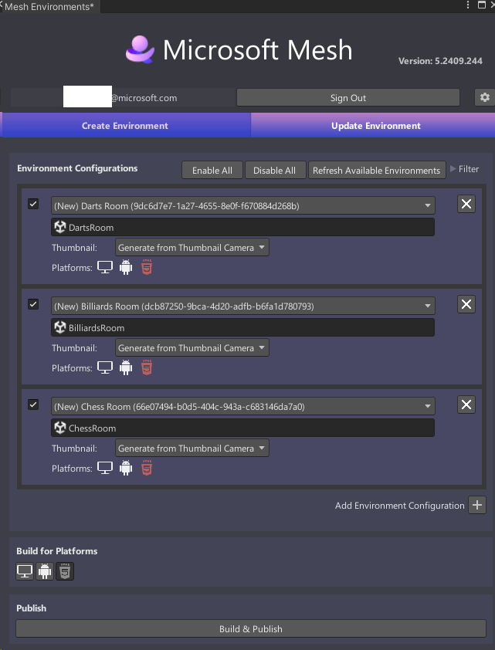Switch to the Create Environment tab
The image size is (495, 650).
125,125
